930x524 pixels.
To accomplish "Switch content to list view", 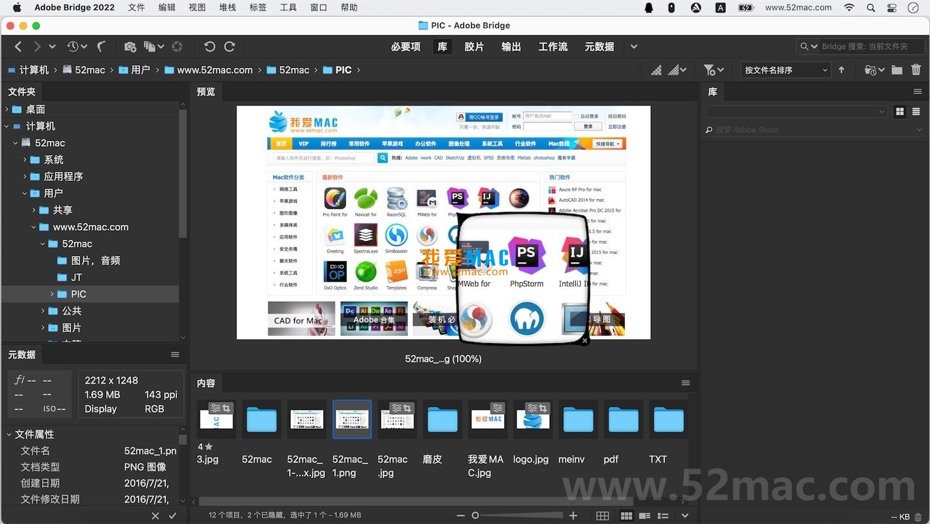I will (663, 516).
